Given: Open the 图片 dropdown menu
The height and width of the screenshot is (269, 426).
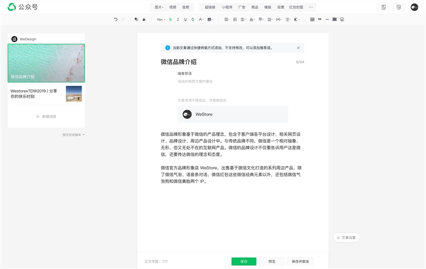Looking at the screenshot, I should tap(159, 7).
